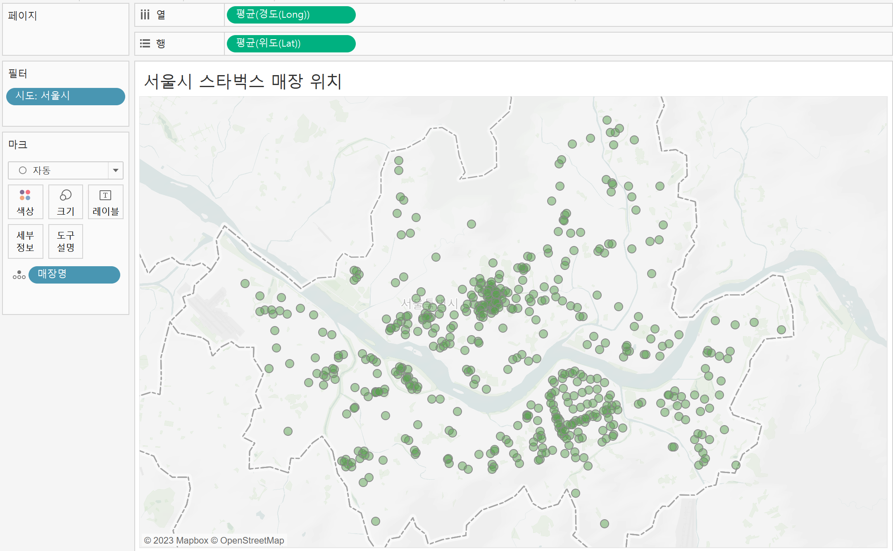The height and width of the screenshot is (551, 893).
Task: Click the 행 shelf label
Action: (161, 43)
